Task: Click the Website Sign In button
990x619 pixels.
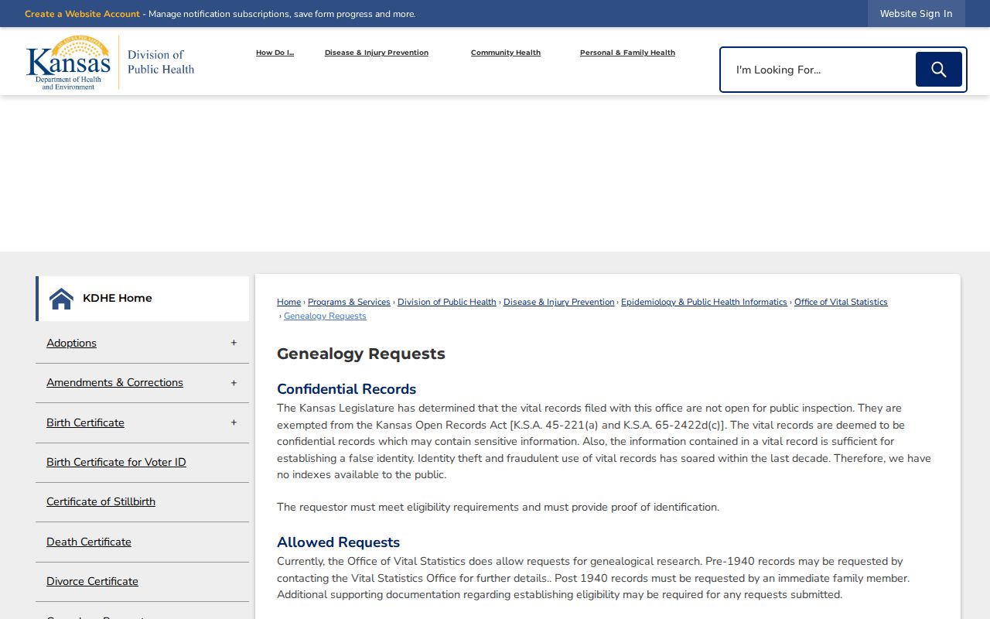Action: pyautogui.click(x=916, y=14)
